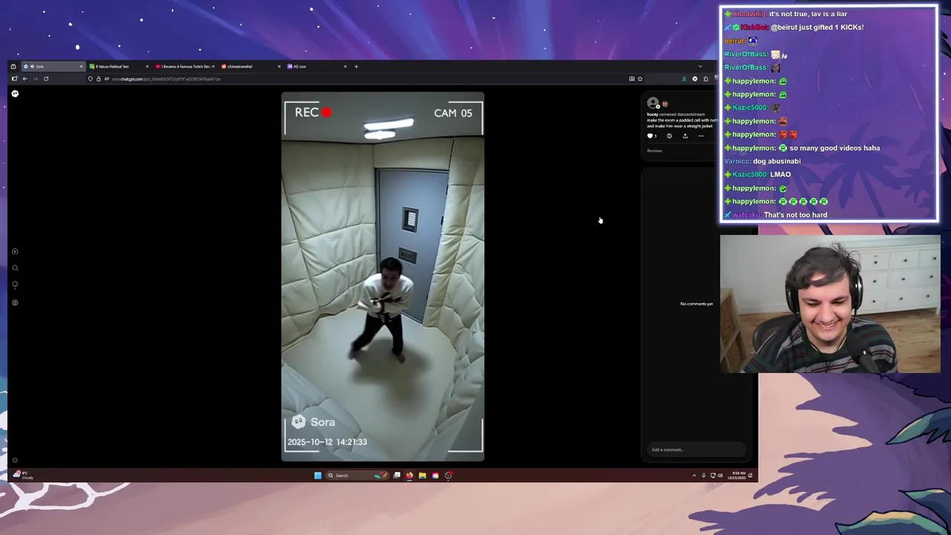Bookmark this page with the star icon
This screenshot has height=535, width=951.
click(640, 78)
